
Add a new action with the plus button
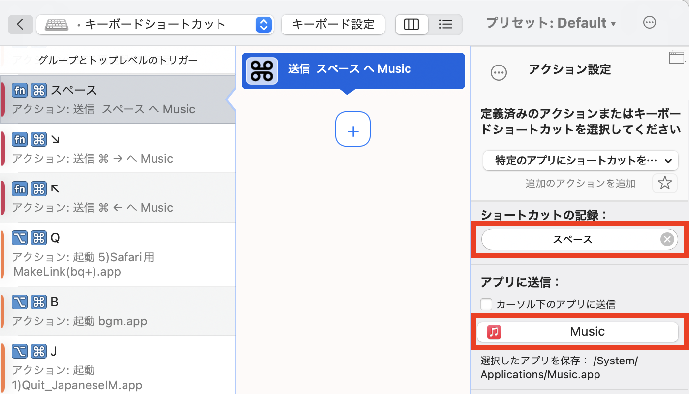(353, 130)
